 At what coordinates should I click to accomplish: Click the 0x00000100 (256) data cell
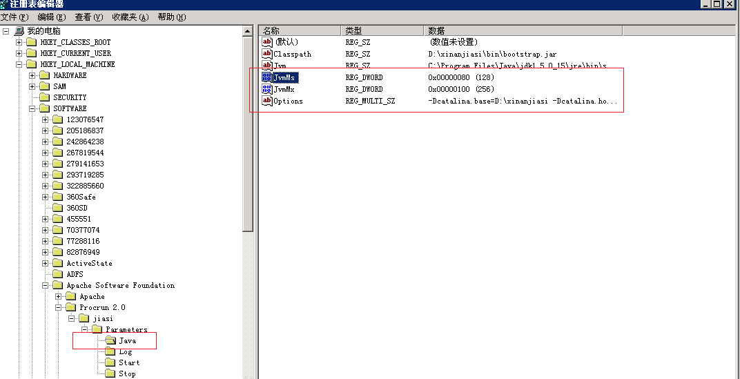(461, 89)
